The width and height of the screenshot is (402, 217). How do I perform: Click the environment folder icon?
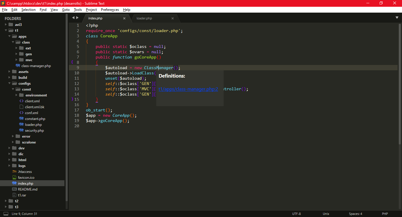pyautogui.click(x=21, y=95)
